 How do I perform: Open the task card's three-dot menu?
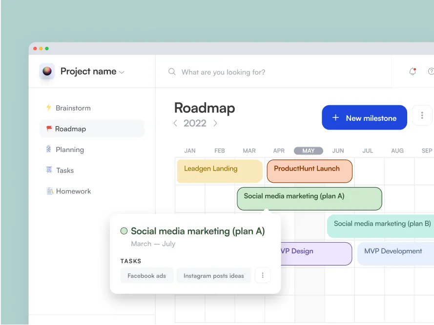click(x=263, y=275)
